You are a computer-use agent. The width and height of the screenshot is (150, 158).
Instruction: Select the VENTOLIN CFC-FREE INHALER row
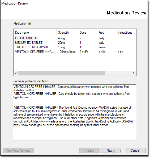click(75, 52)
